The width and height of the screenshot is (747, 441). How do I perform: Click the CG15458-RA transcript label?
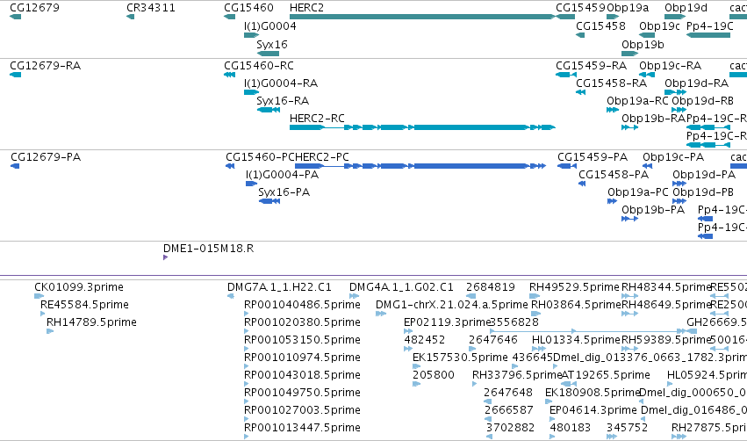tap(611, 83)
